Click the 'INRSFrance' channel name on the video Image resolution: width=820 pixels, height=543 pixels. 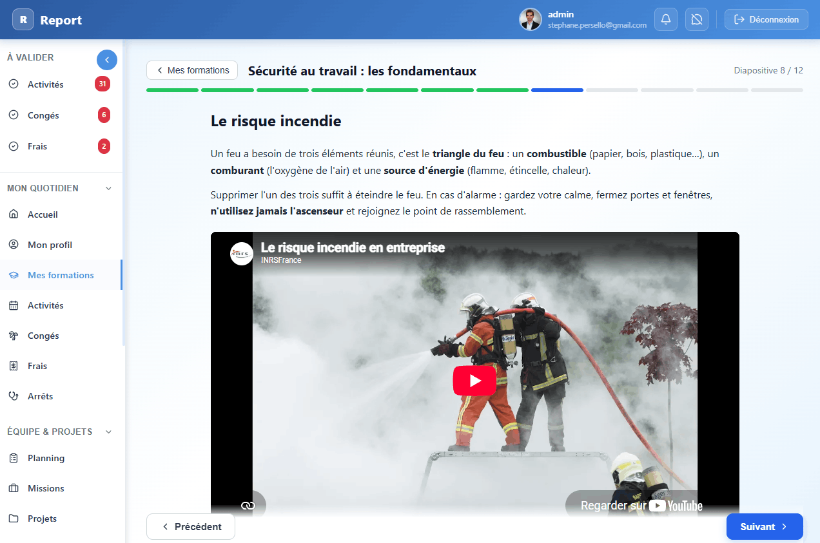click(281, 260)
